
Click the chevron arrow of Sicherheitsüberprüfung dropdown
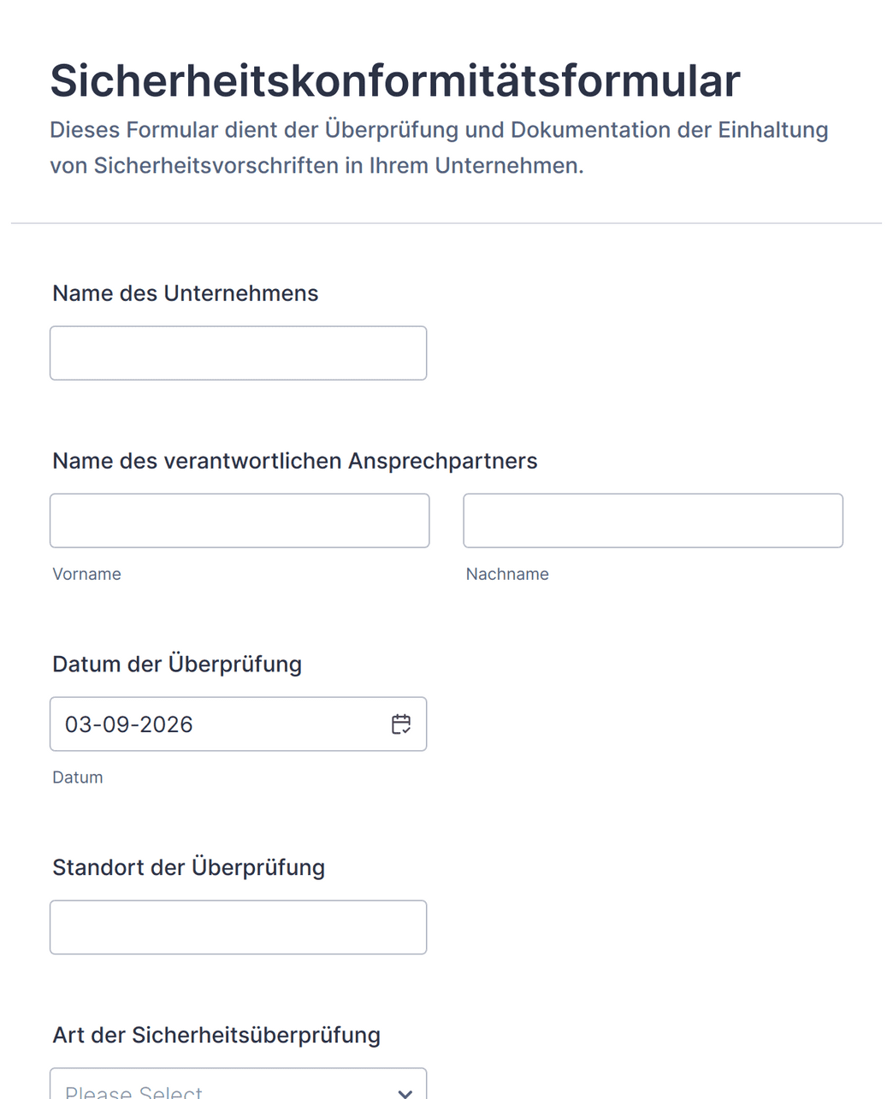tap(405, 1092)
